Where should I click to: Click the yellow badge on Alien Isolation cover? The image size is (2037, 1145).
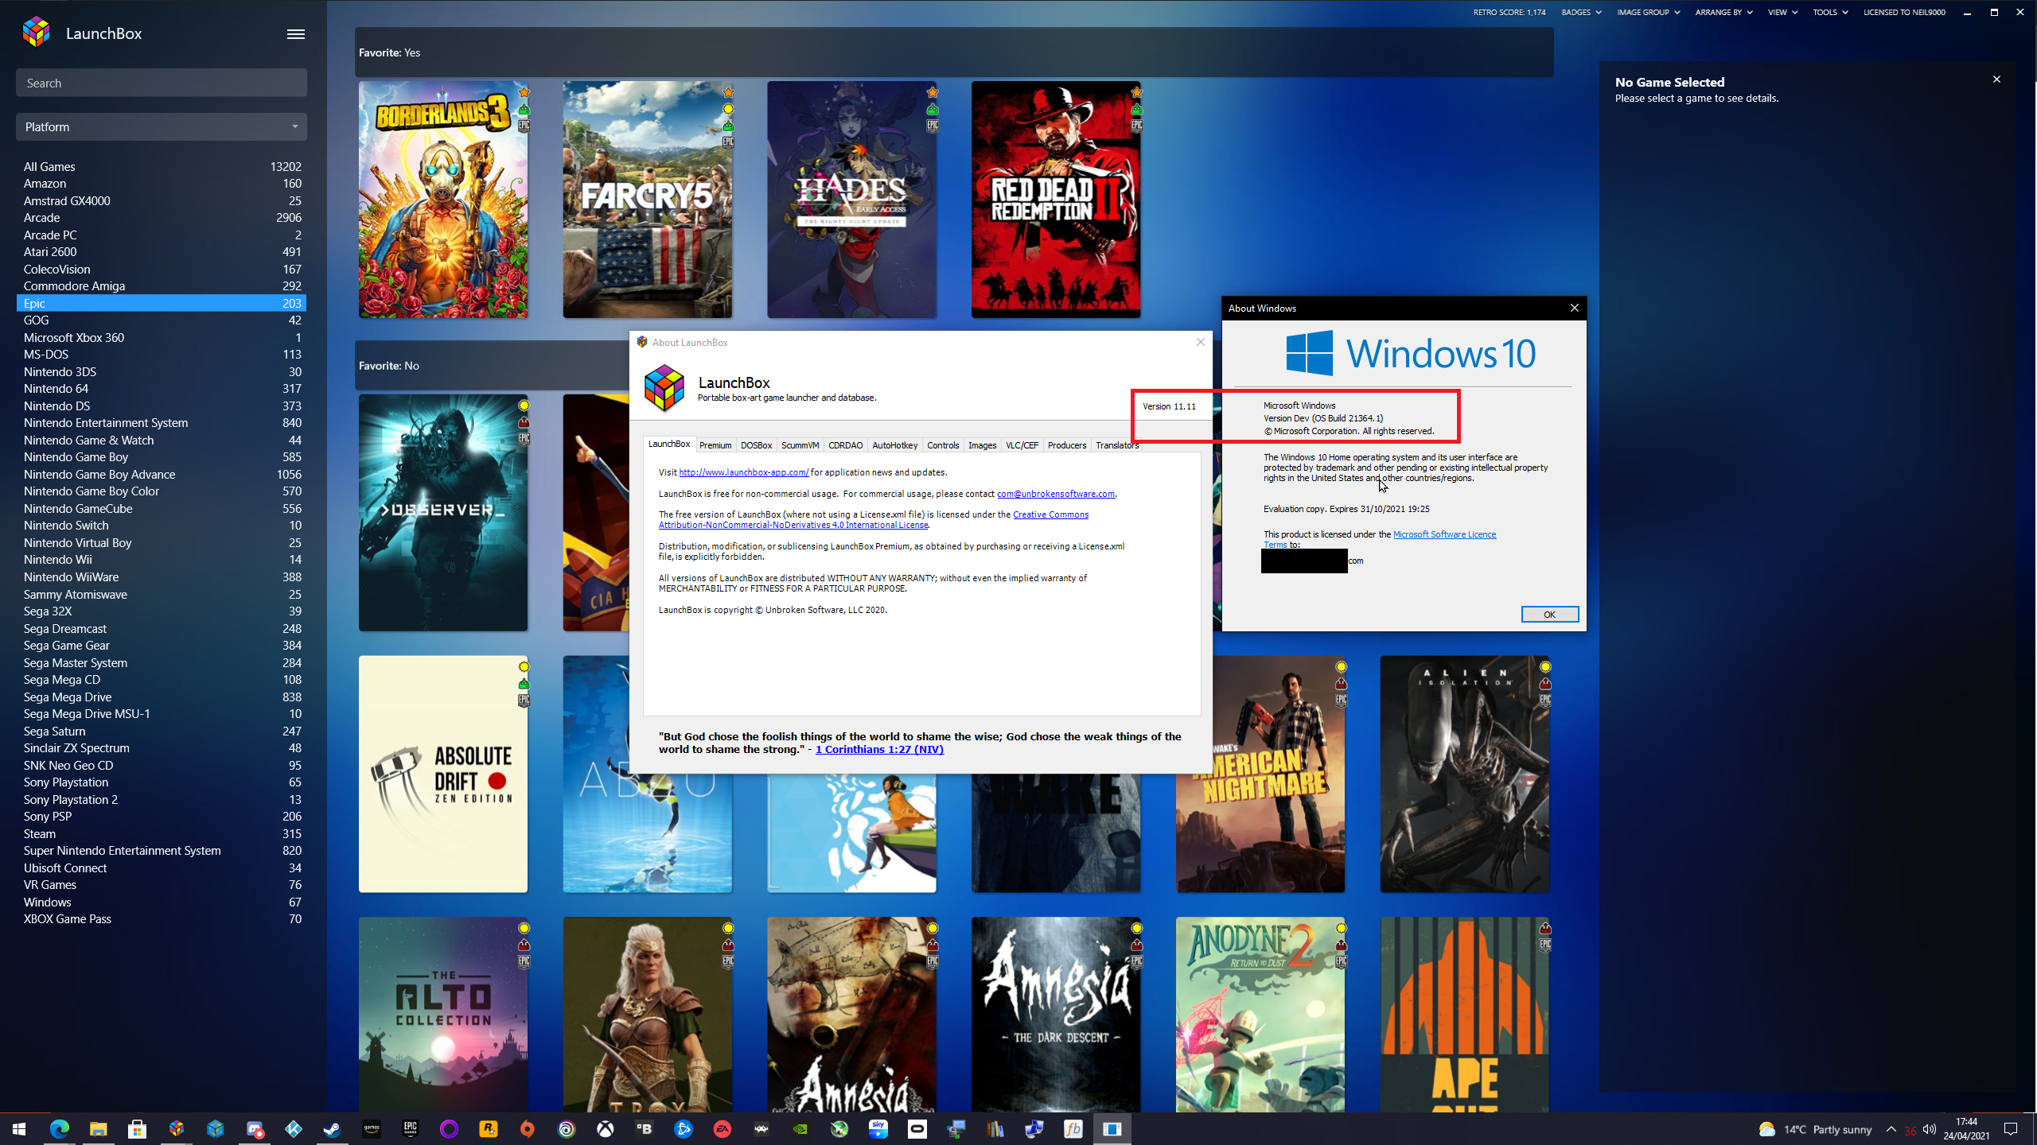pyautogui.click(x=1545, y=666)
